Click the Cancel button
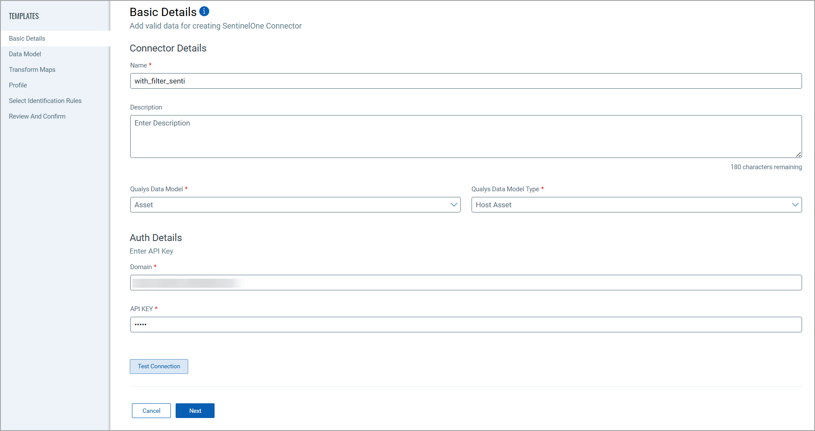 tap(151, 411)
